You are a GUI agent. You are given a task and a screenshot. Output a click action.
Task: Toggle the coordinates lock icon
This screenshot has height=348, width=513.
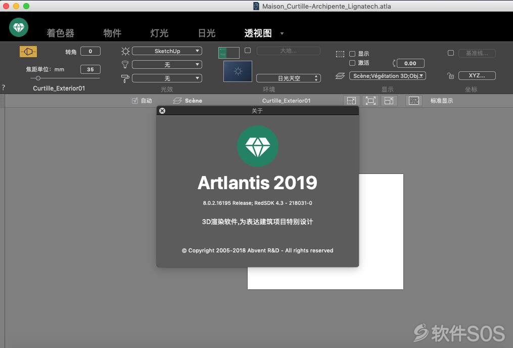point(450,76)
